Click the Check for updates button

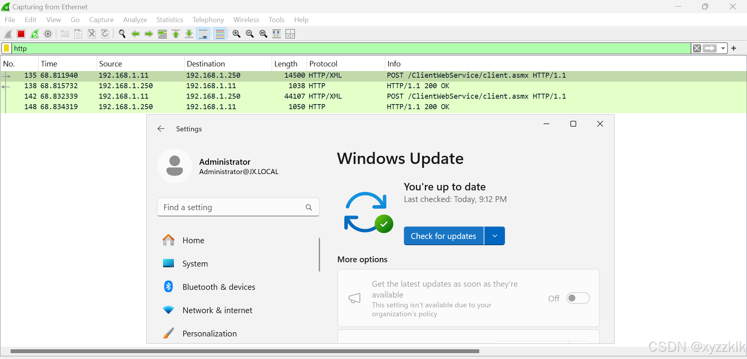444,236
